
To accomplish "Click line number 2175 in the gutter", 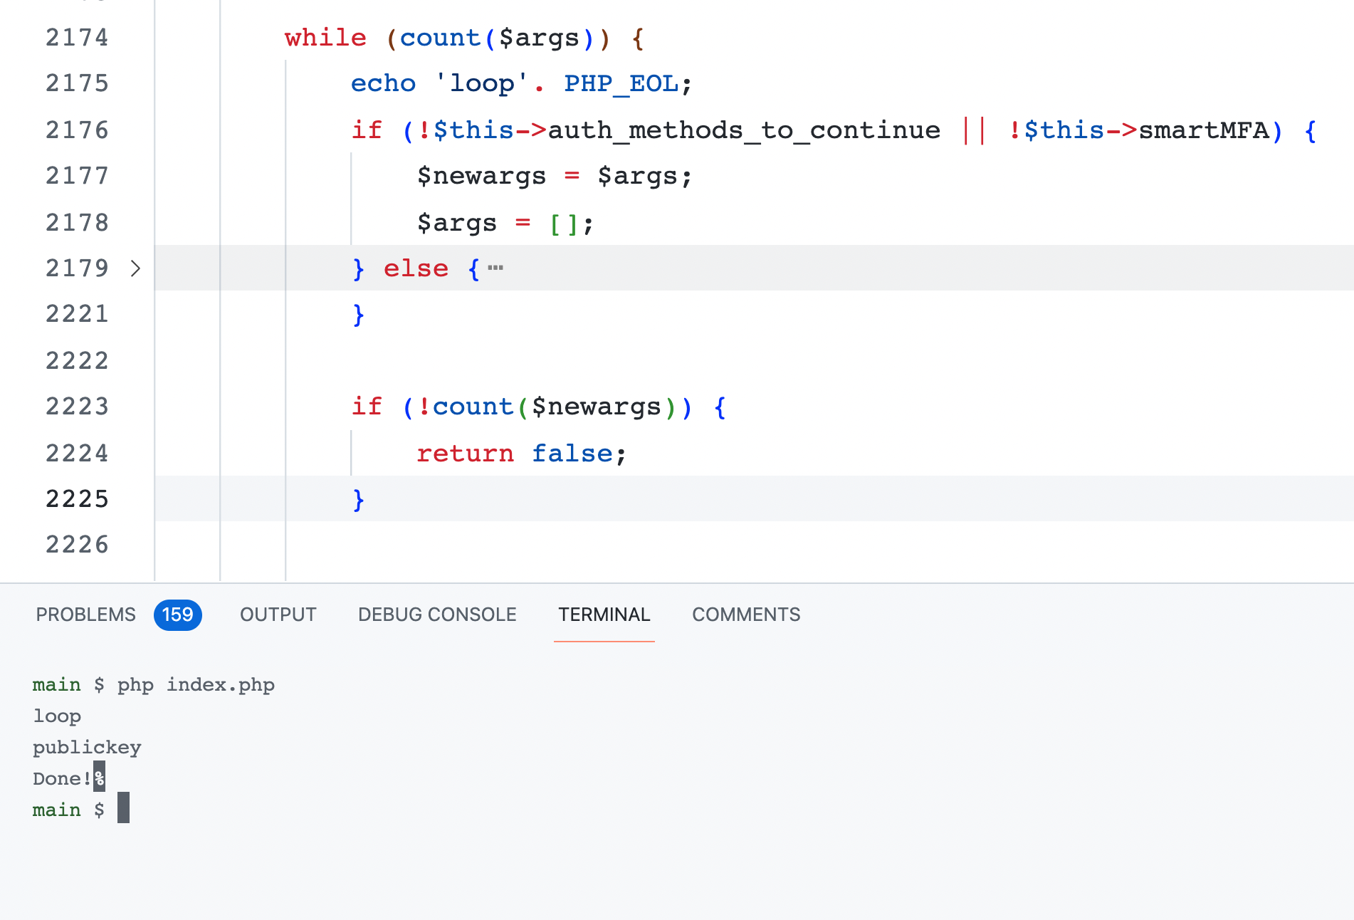I will pyautogui.click(x=77, y=83).
